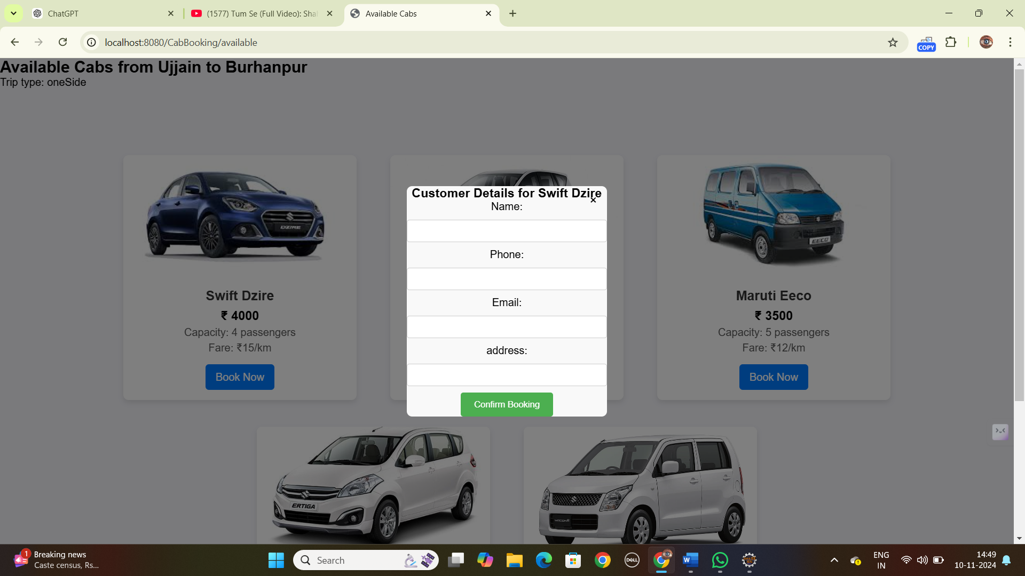Click the Confirm Booking button
Image resolution: width=1025 pixels, height=576 pixels.
click(x=507, y=404)
